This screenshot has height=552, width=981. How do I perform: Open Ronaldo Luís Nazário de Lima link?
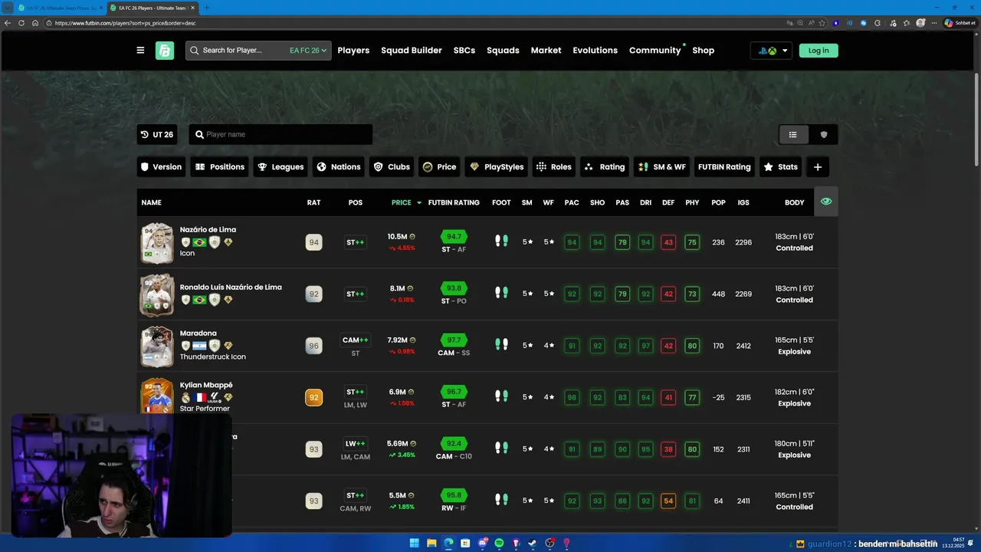231,287
